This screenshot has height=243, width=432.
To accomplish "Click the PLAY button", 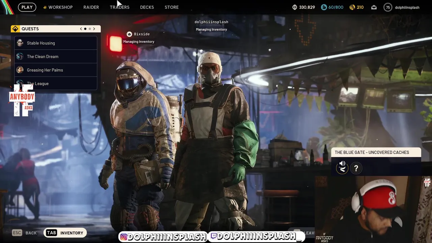I will coord(27,7).
